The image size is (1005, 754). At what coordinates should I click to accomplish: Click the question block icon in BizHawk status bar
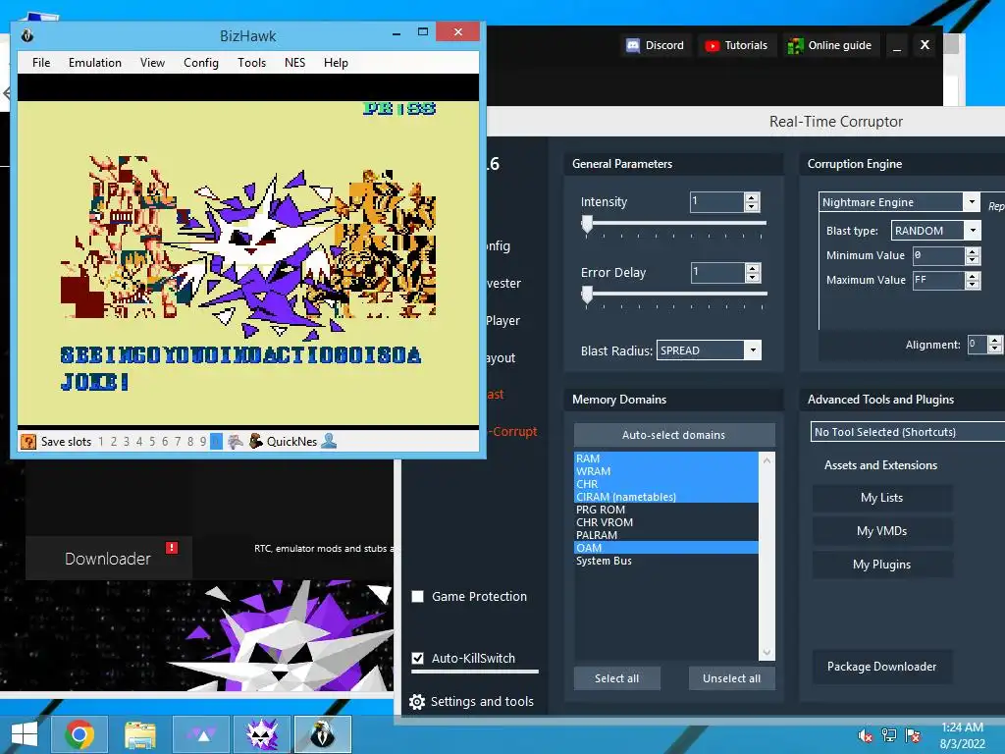28,441
